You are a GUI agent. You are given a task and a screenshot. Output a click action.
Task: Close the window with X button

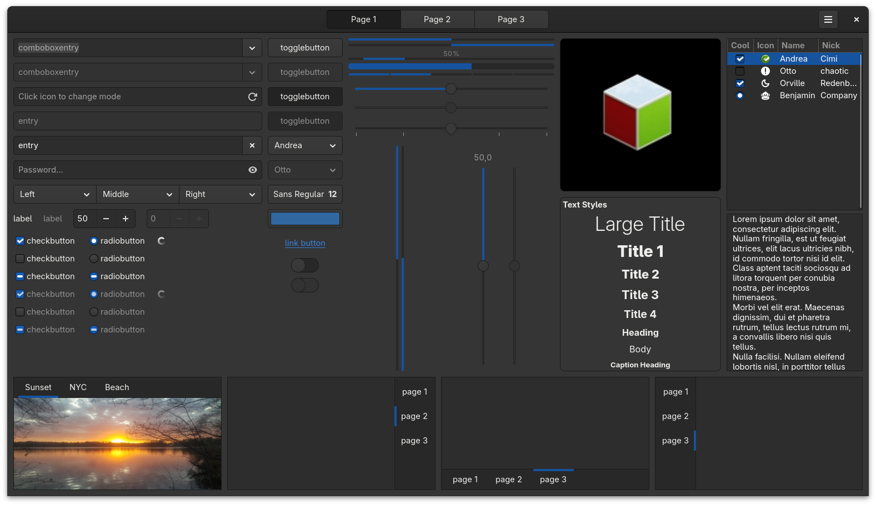[856, 19]
